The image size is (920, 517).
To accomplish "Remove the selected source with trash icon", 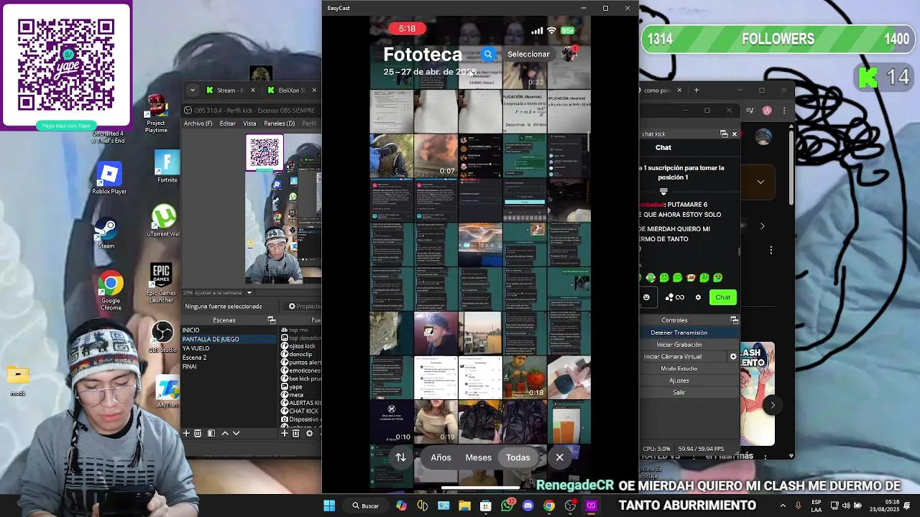I will click(295, 434).
